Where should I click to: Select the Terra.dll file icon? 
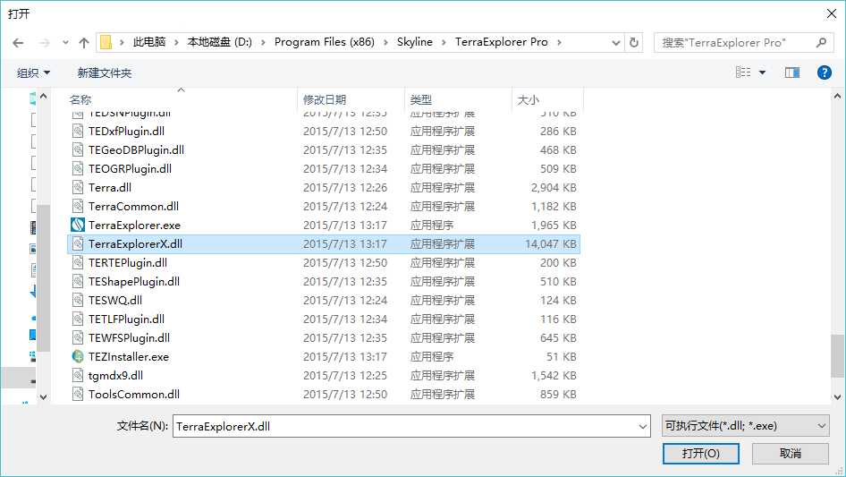[78, 187]
